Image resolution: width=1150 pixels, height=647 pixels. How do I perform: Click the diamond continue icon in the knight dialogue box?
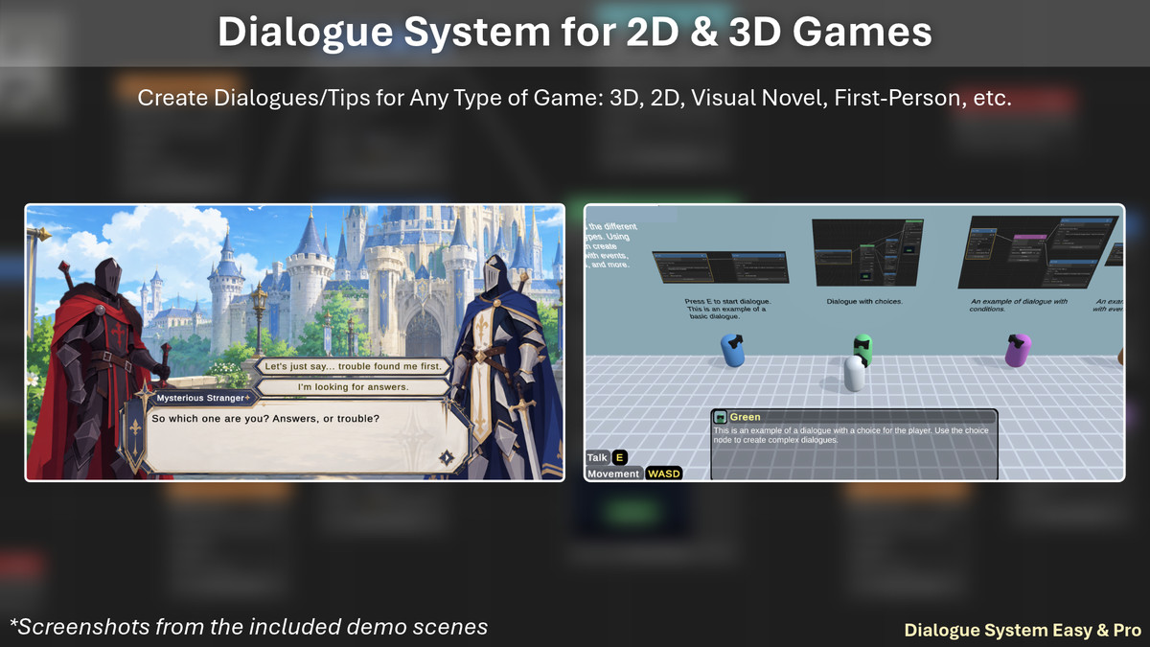coord(447,457)
